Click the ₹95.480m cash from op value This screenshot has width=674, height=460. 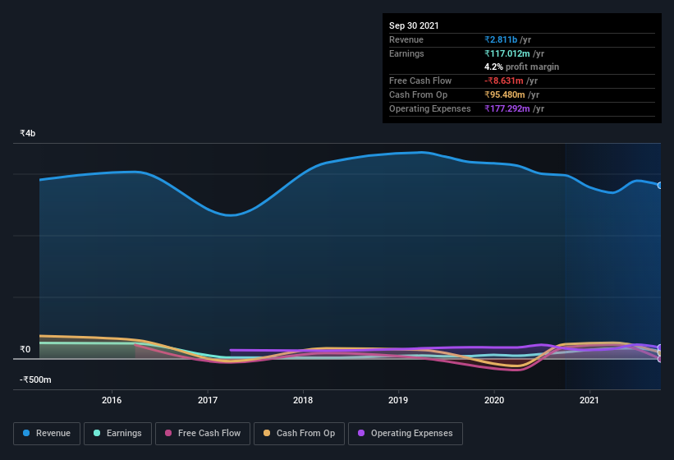click(x=505, y=94)
